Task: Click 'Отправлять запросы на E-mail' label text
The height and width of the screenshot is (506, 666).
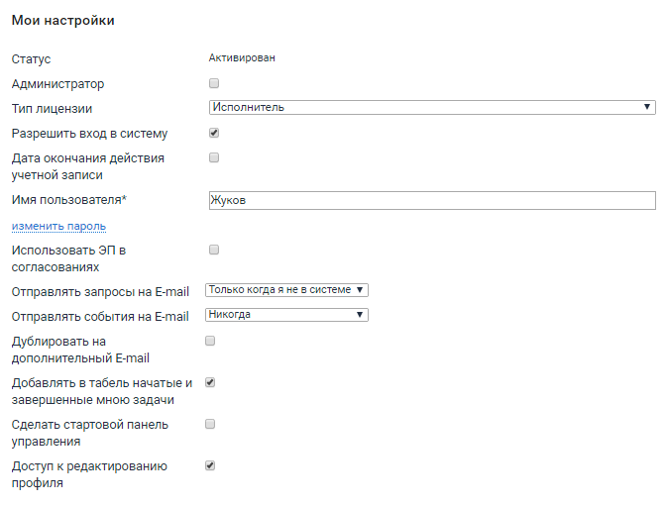Action: coord(99,292)
